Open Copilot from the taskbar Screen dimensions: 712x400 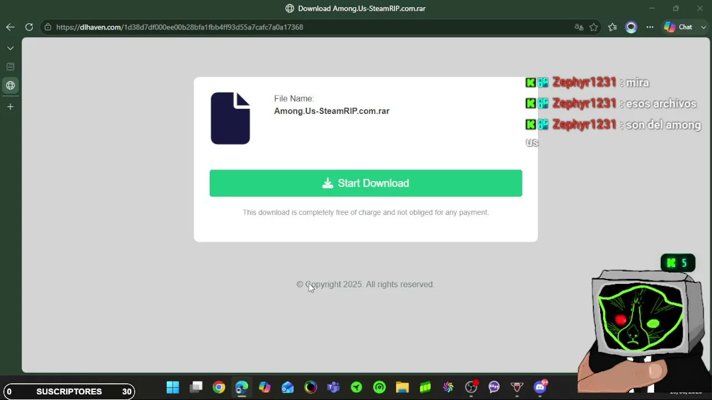[x=264, y=387]
